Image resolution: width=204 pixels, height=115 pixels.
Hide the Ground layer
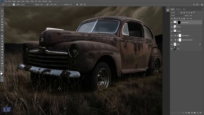pyautogui.click(x=171, y=31)
